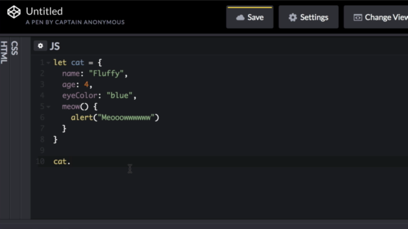This screenshot has height=229, width=408.
Task: Click the eyeColor property name
Action: point(80,95)
